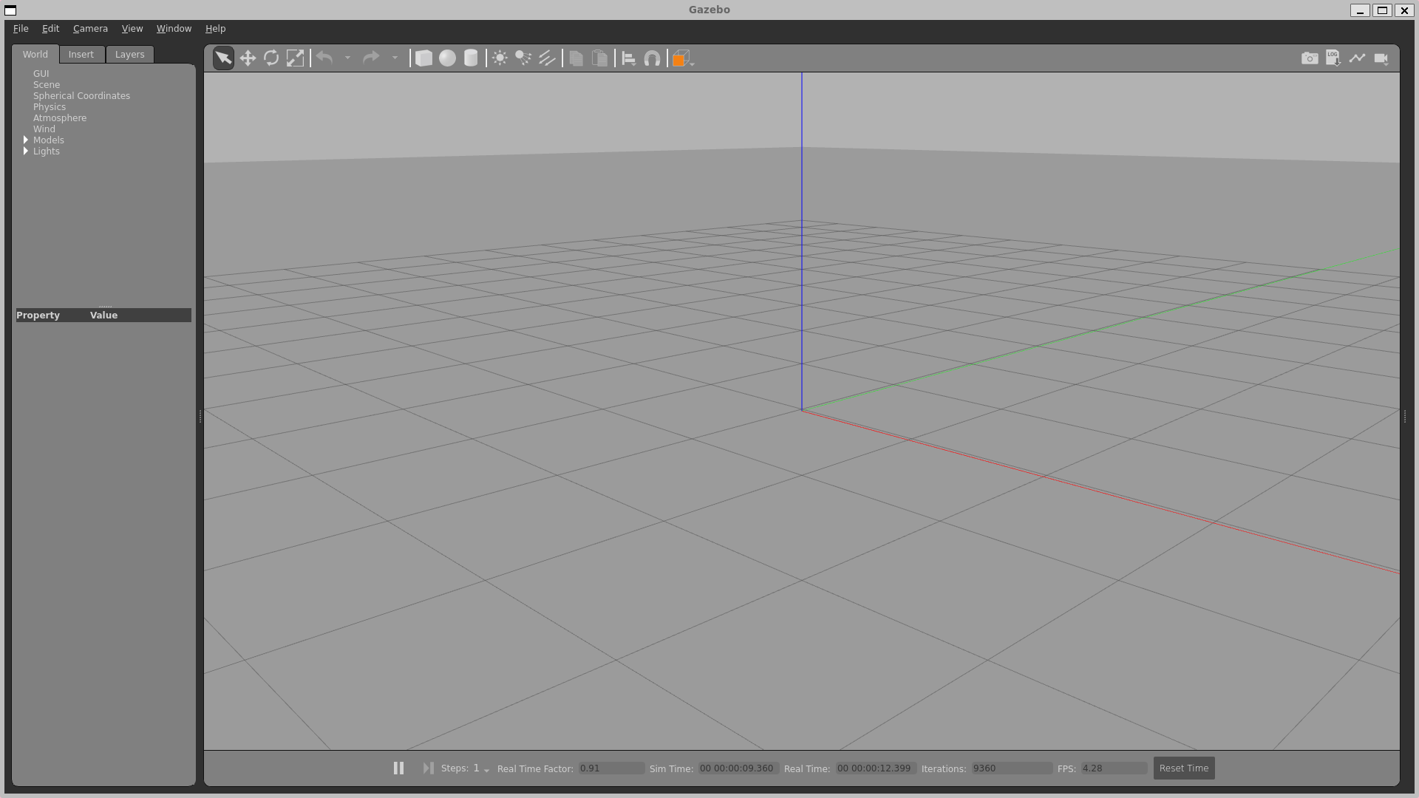Screen dimensions: 1419x798
Task: Open the window menu icon in title bar
Action: click(x=10, y=10)
